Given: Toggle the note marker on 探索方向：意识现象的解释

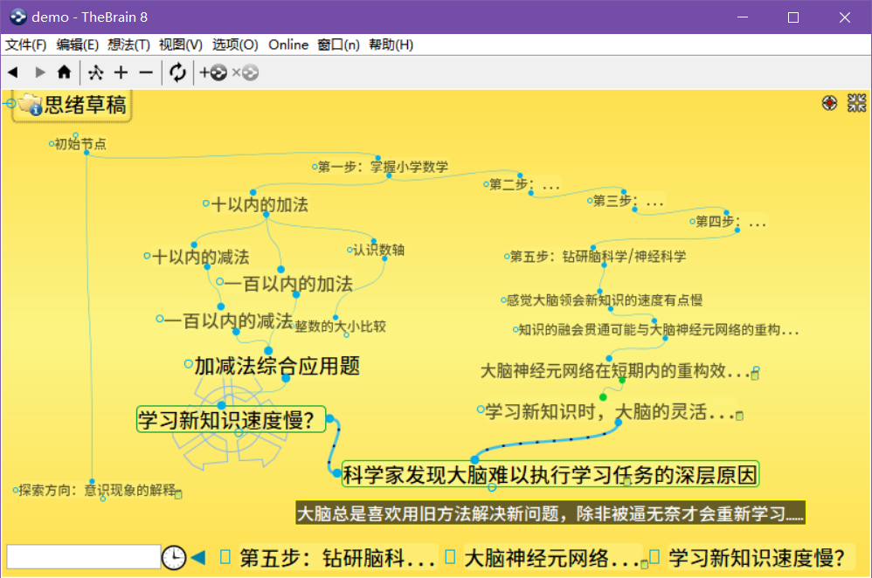Looking at the screenshot, I should pyautogui.click(x=178, y=494).
